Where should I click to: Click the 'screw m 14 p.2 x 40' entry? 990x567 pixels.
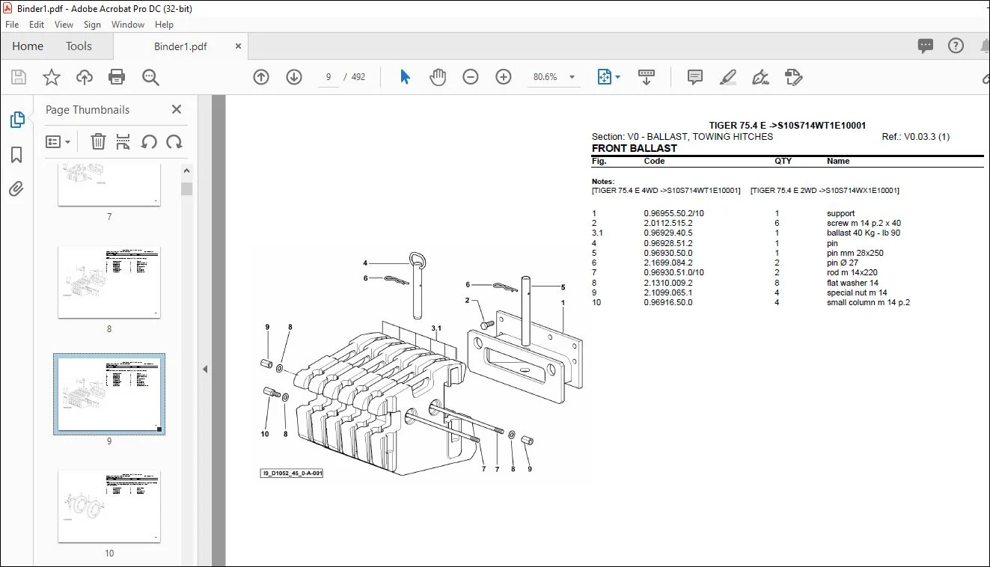[x=864, y=223]
